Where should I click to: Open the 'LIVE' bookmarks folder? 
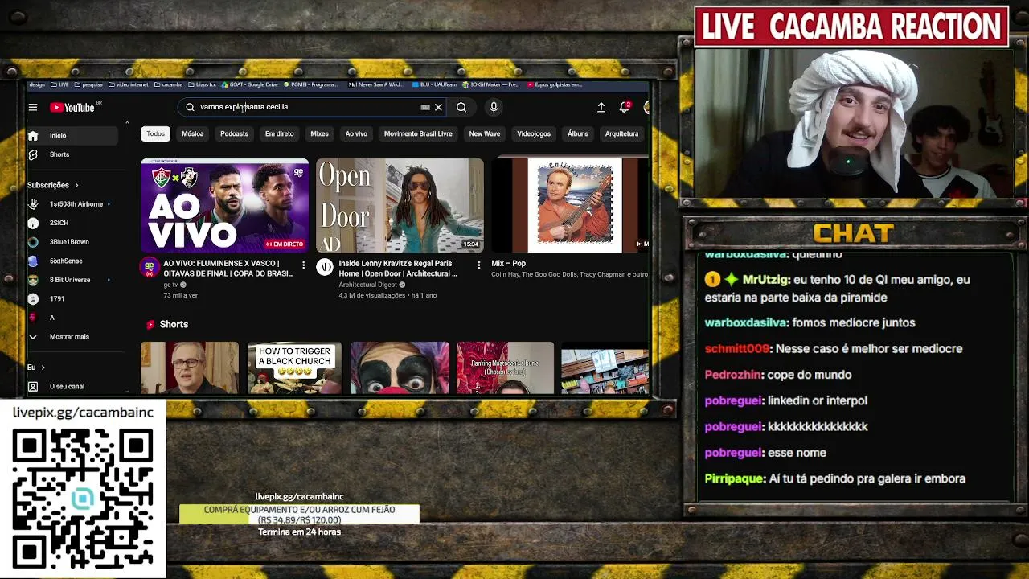pyautogui.click(x=60, y=84)
